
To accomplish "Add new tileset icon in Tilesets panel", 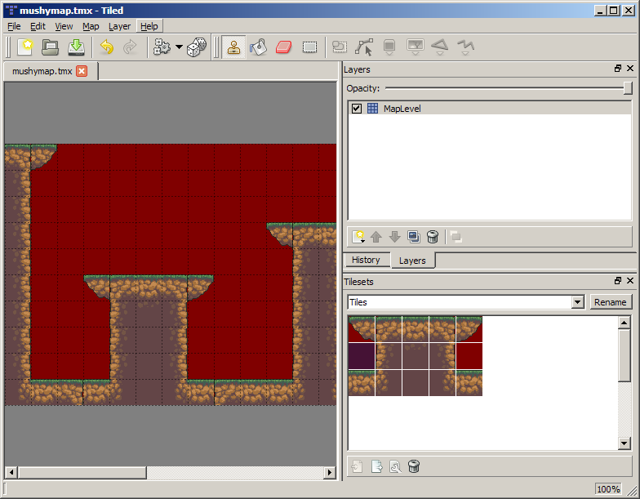I will 358,466.
